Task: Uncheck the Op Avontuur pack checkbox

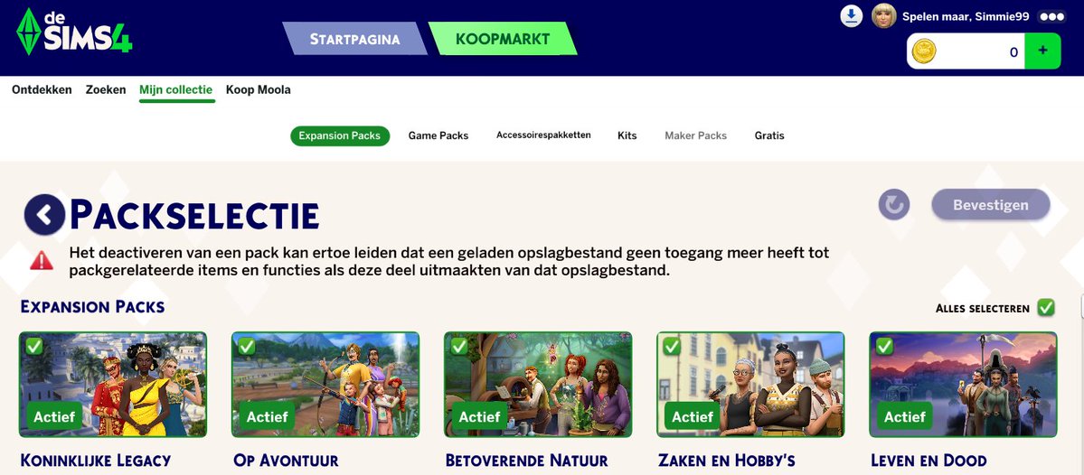Action: pyautogui.click(x=247, y=346)
